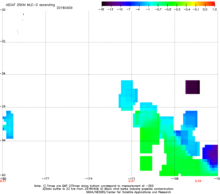
Task: Click the NOAA/NESDIS credit line
Action: [128, 192]
